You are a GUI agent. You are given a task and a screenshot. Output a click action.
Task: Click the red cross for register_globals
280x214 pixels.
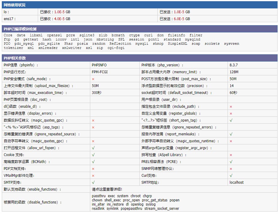231,113
